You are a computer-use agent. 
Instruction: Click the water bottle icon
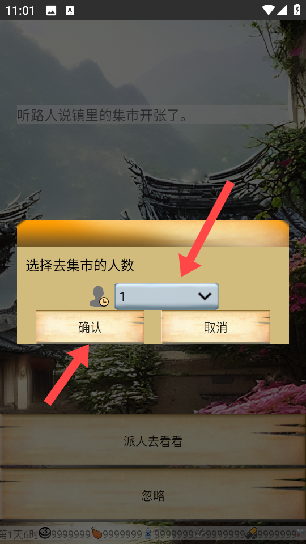148,533
